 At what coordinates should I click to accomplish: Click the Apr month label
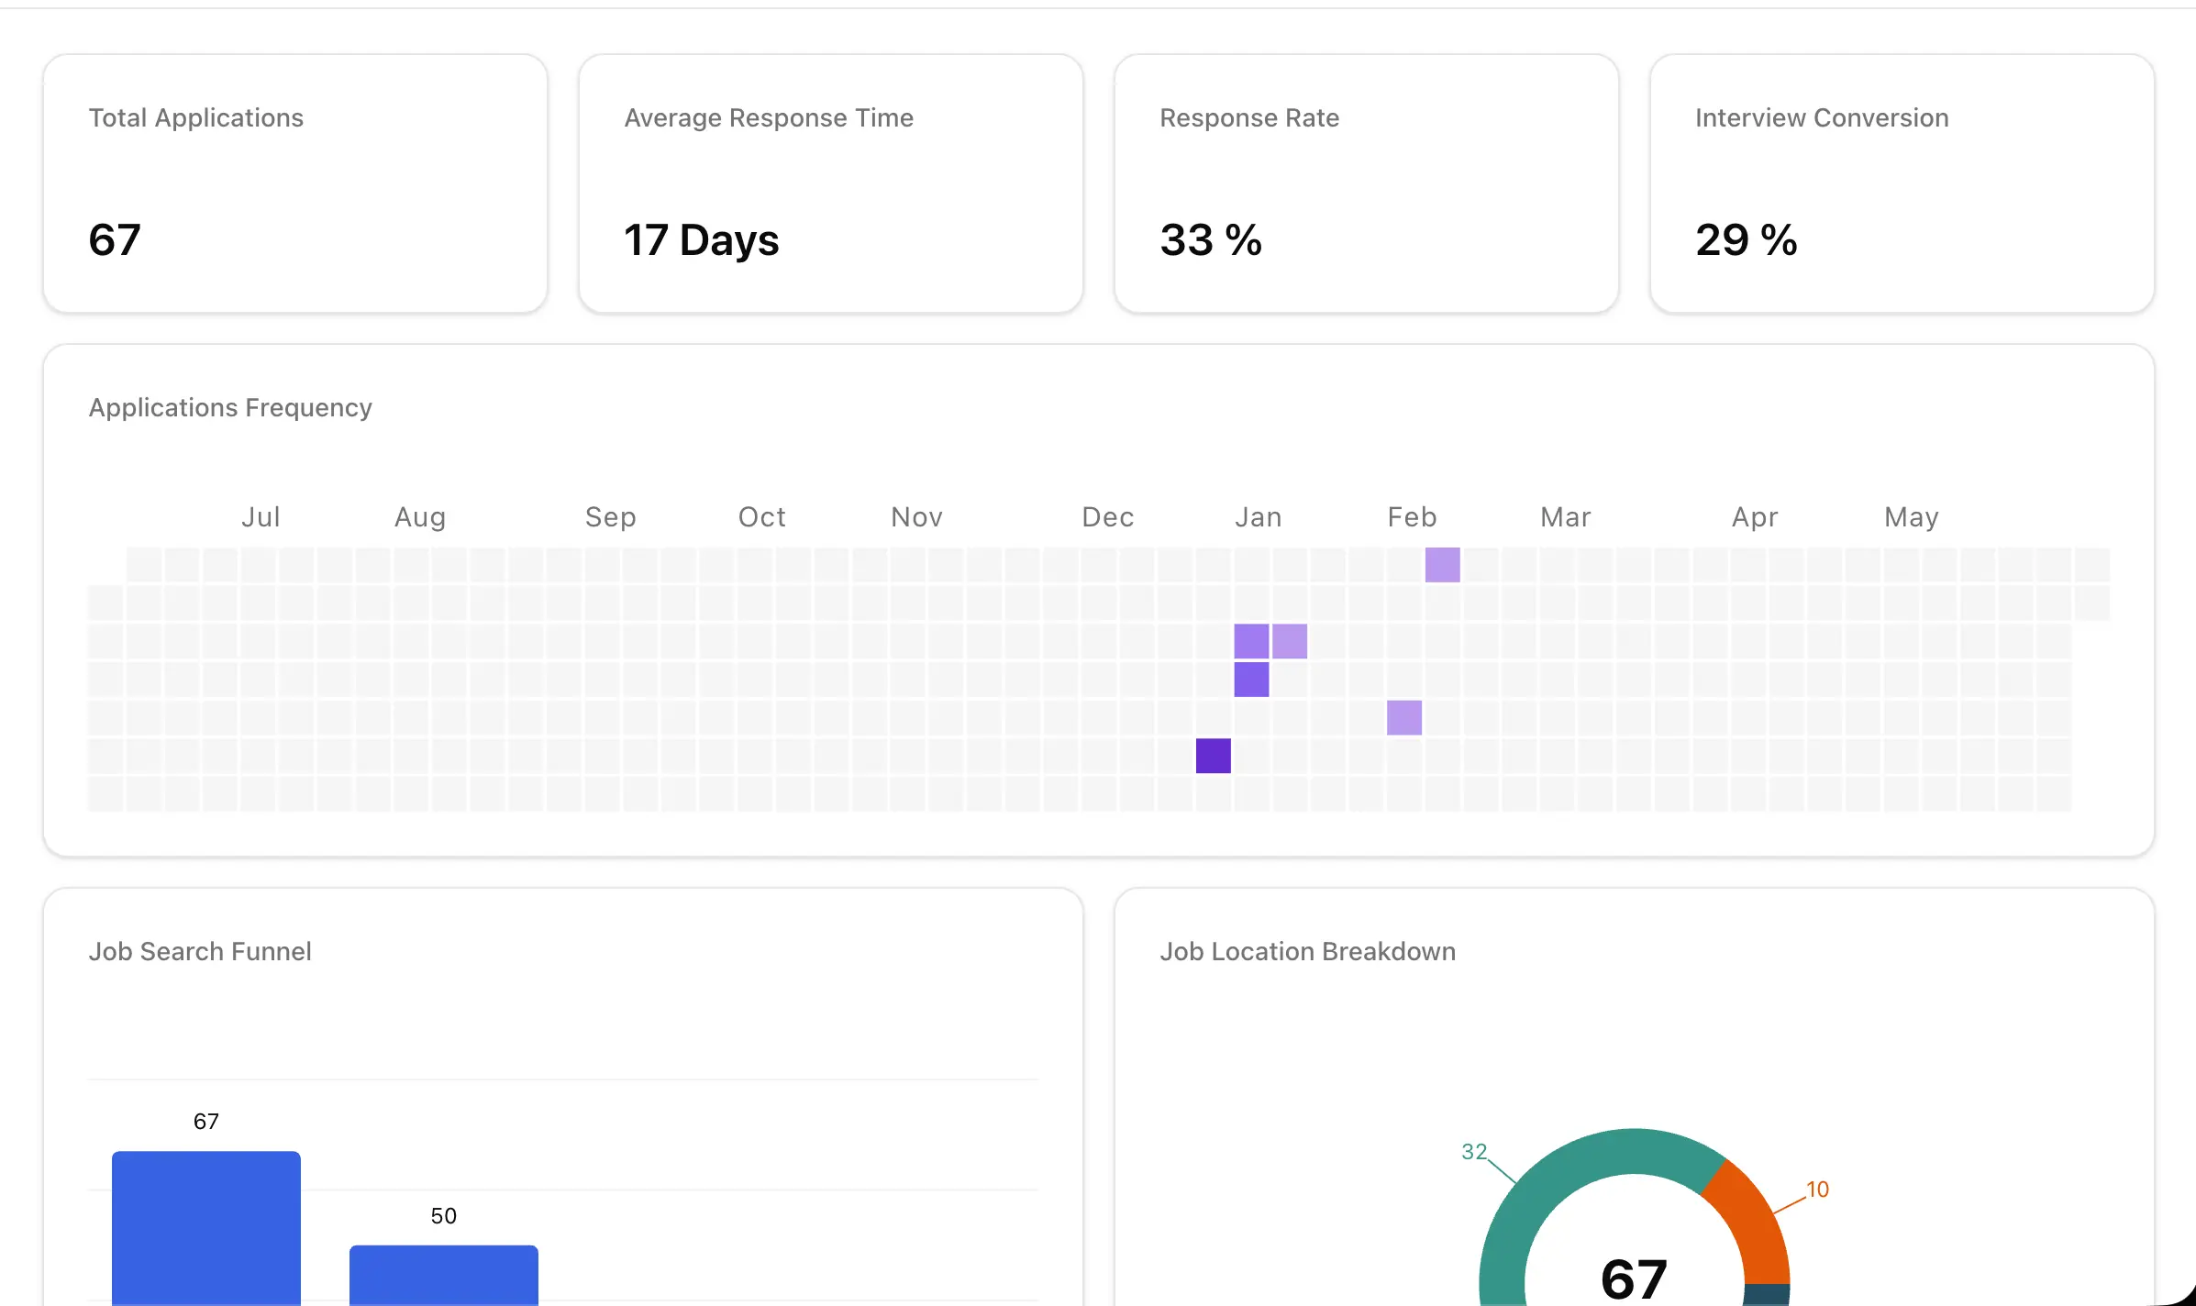pos(1755,517)
